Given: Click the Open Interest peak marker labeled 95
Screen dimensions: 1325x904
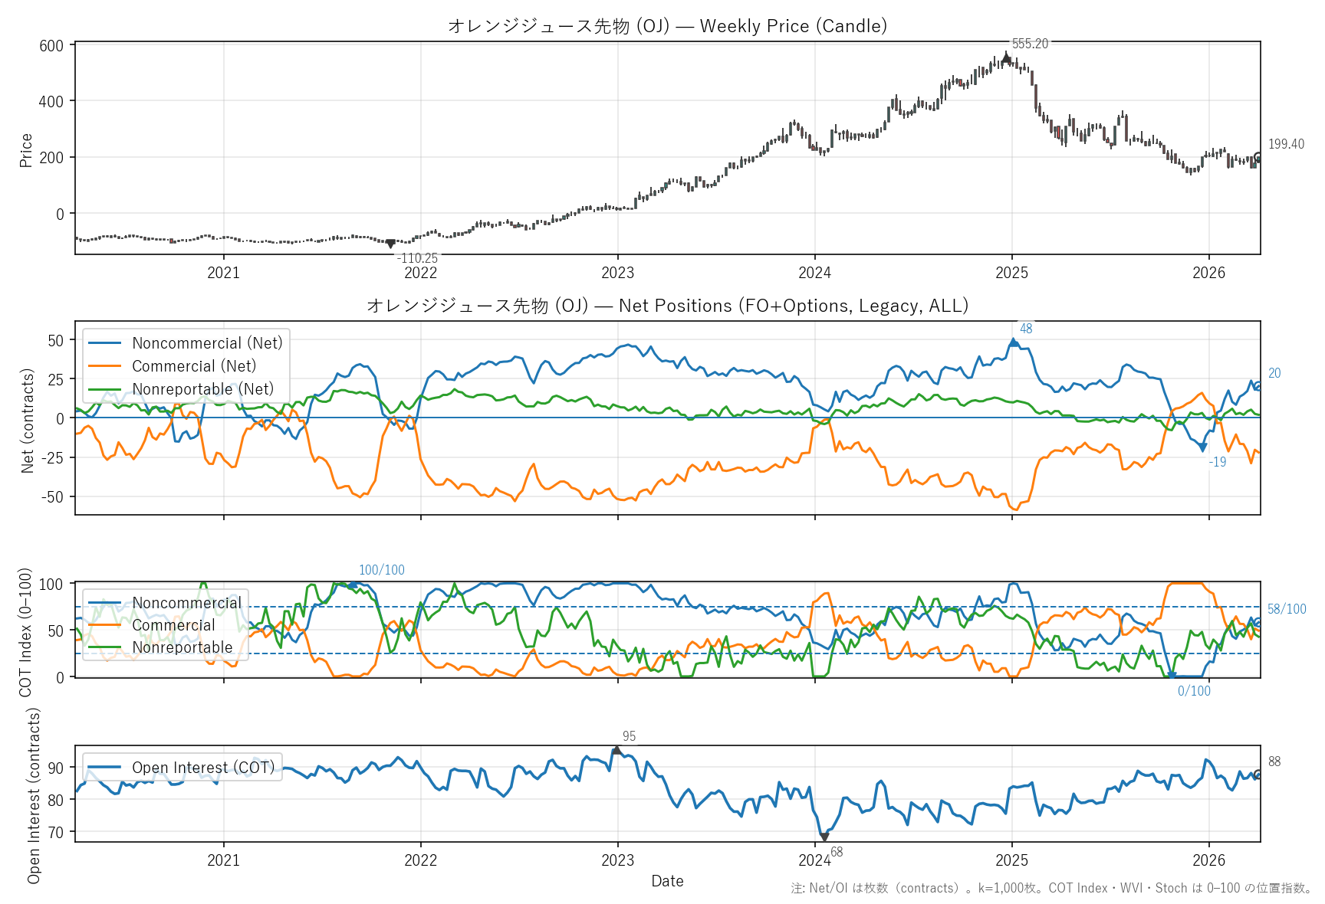Looking at the screenshot, I should (x=616, y=750).
